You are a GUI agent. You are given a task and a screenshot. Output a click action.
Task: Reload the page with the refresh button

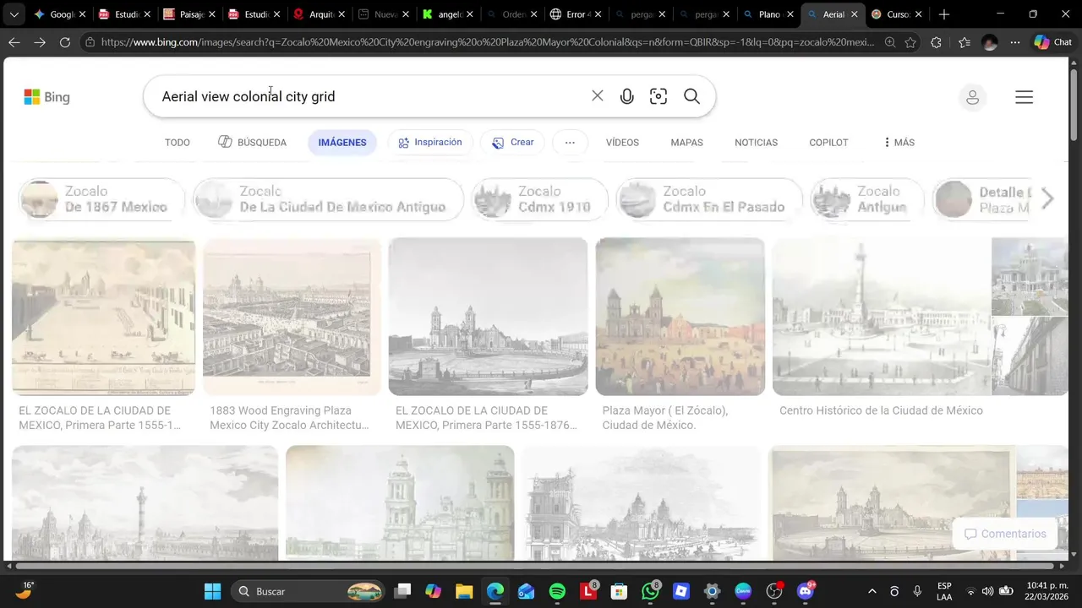pyautogui.click(x=65, y=42)
